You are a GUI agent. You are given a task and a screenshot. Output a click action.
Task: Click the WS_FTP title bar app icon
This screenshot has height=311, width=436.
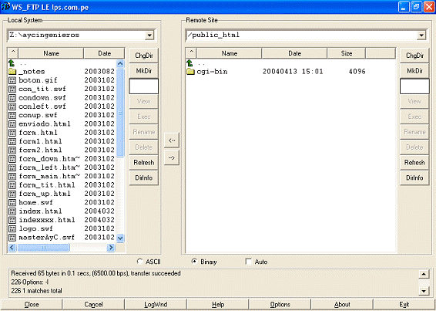click(5, 7)
